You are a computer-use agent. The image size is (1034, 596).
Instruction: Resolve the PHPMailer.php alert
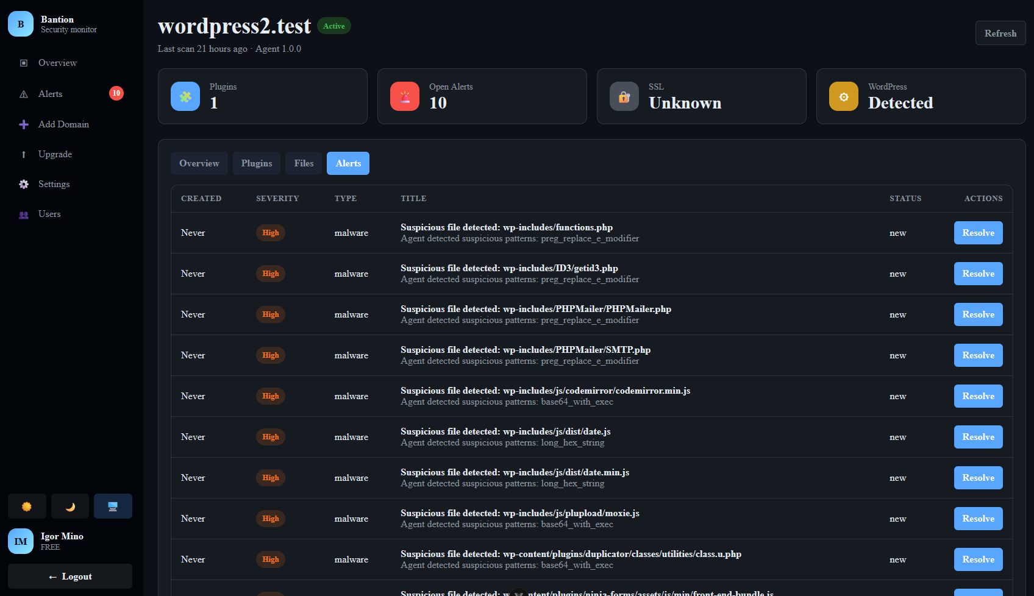(x=979, y=314)
